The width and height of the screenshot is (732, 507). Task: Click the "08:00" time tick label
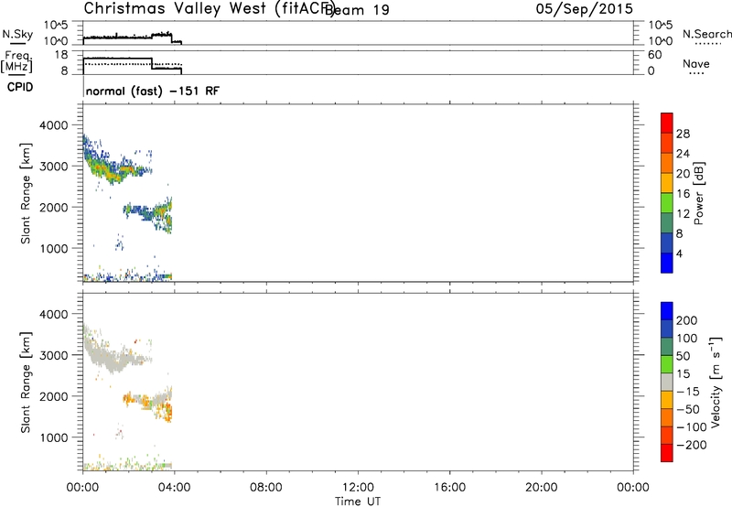pos(266,488)
